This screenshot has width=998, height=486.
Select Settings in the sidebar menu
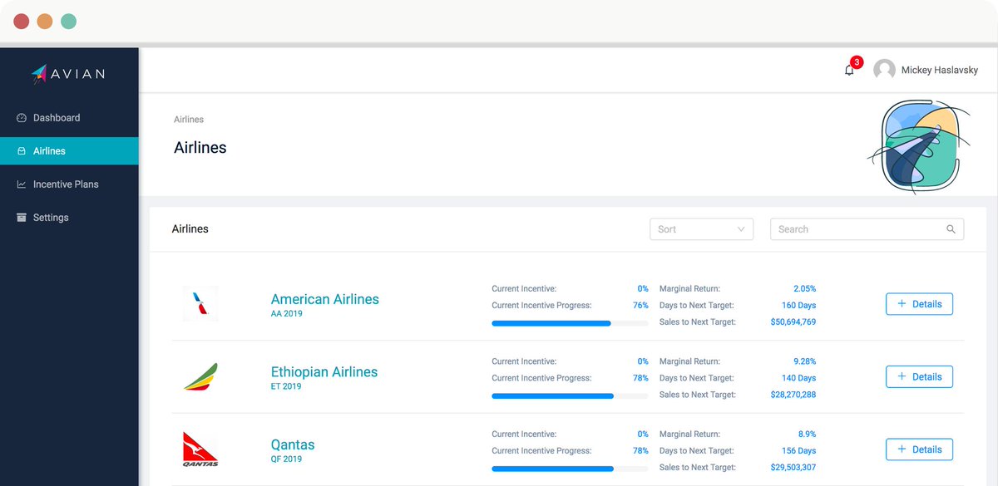point(52,217)
